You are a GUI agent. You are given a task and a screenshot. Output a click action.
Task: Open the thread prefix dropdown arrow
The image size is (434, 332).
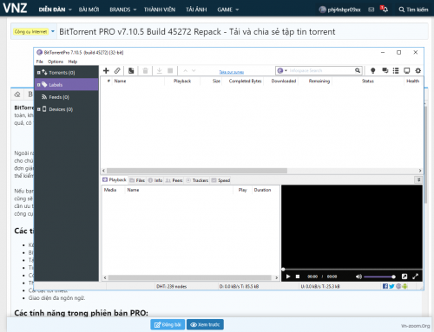[x=53, y=31]
